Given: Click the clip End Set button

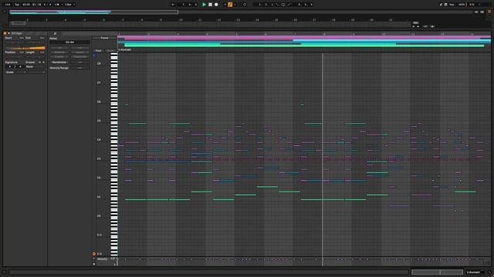Looking at the screenshot, I should [42, 38].
